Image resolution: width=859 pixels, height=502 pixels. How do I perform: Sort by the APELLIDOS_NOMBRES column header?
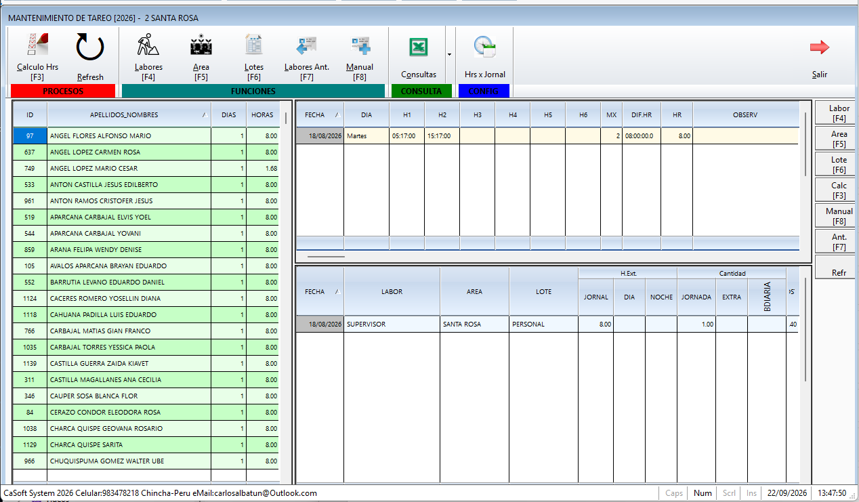tap(129, 115)
